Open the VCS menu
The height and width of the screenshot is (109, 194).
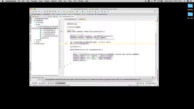pyautogui.click(x=75, y=1)
